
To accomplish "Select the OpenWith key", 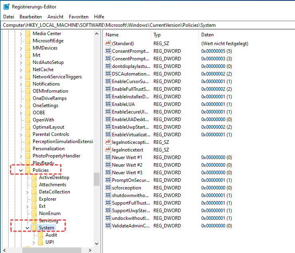I will pyautogui.click(x=43, y=120).
